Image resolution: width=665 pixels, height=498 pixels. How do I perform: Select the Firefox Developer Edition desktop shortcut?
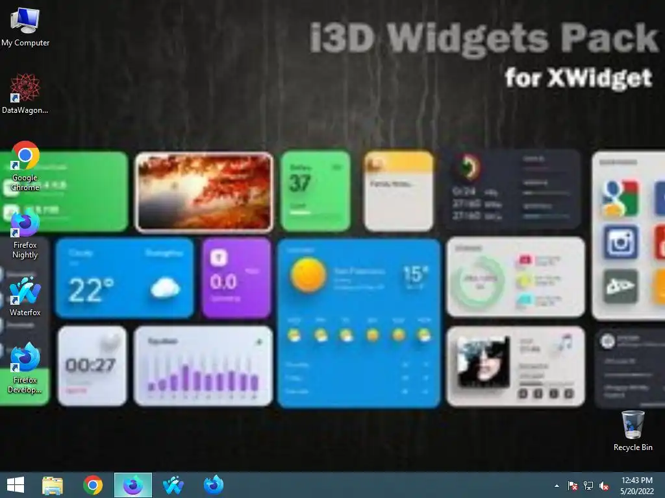[25, 368]
